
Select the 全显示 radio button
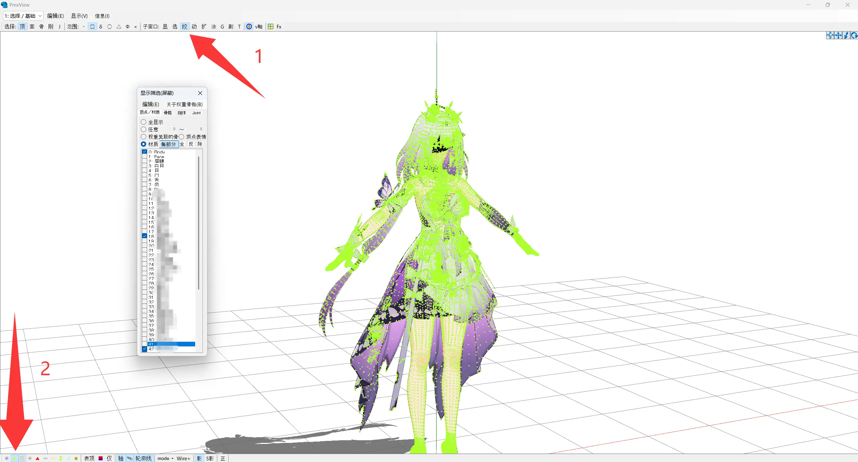tap(144, 122)
